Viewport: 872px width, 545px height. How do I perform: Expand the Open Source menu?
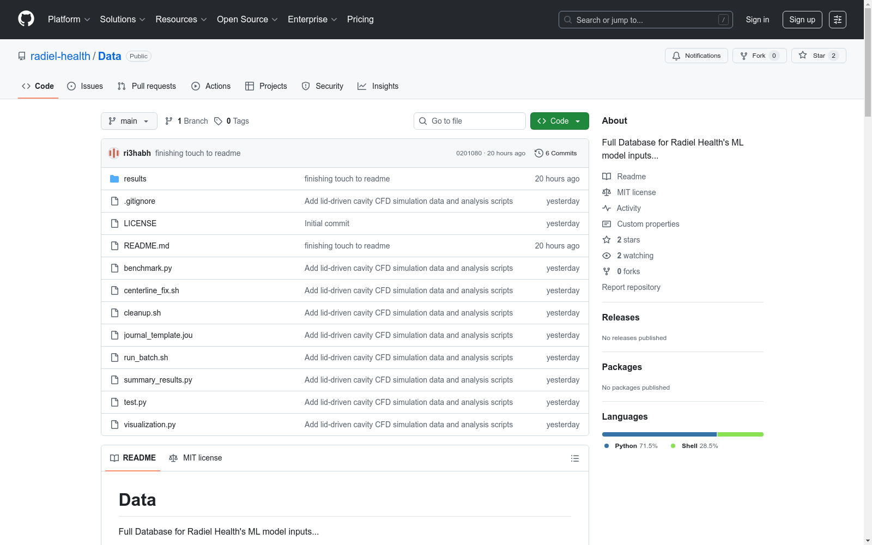[247, 20]
